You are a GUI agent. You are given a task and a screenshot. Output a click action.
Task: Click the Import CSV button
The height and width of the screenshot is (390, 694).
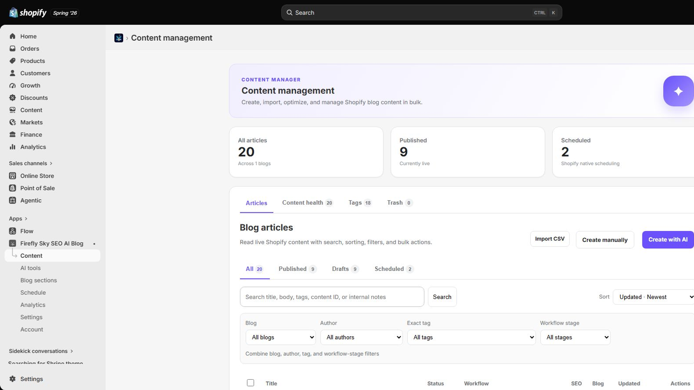[550, 239]
